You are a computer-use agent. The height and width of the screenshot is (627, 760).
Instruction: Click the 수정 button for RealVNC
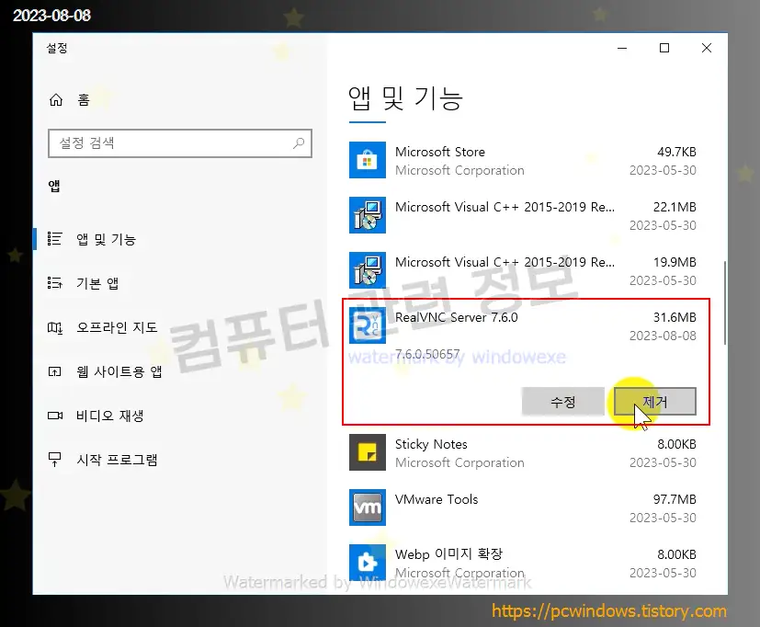562,402
